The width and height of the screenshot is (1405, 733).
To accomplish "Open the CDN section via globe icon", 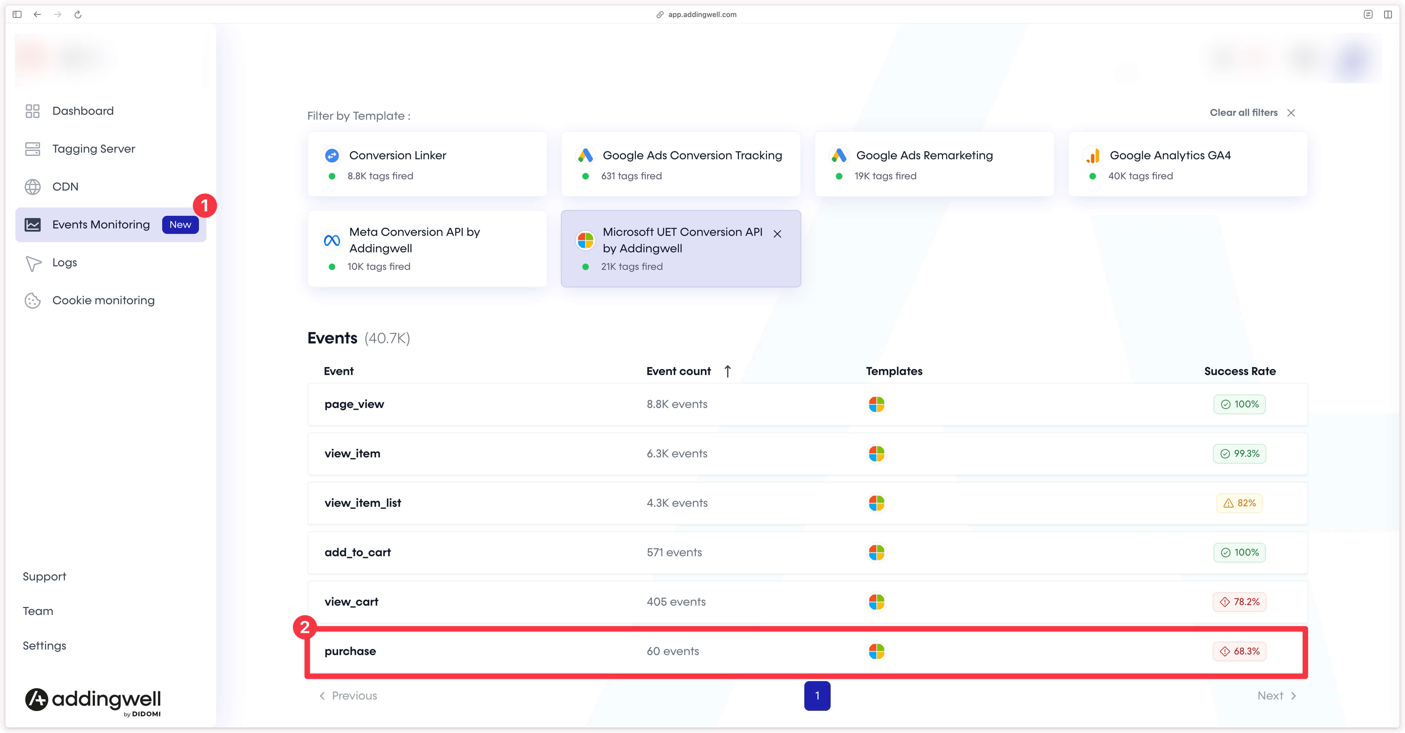I will pos(32,187).
